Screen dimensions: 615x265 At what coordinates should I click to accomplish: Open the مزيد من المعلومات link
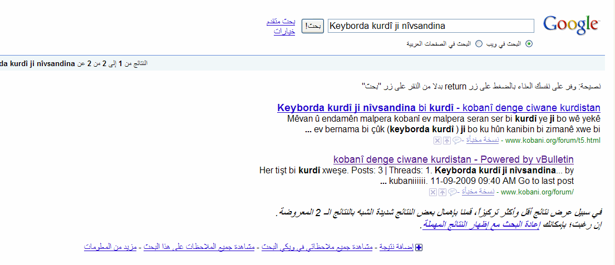pos(110,247)
